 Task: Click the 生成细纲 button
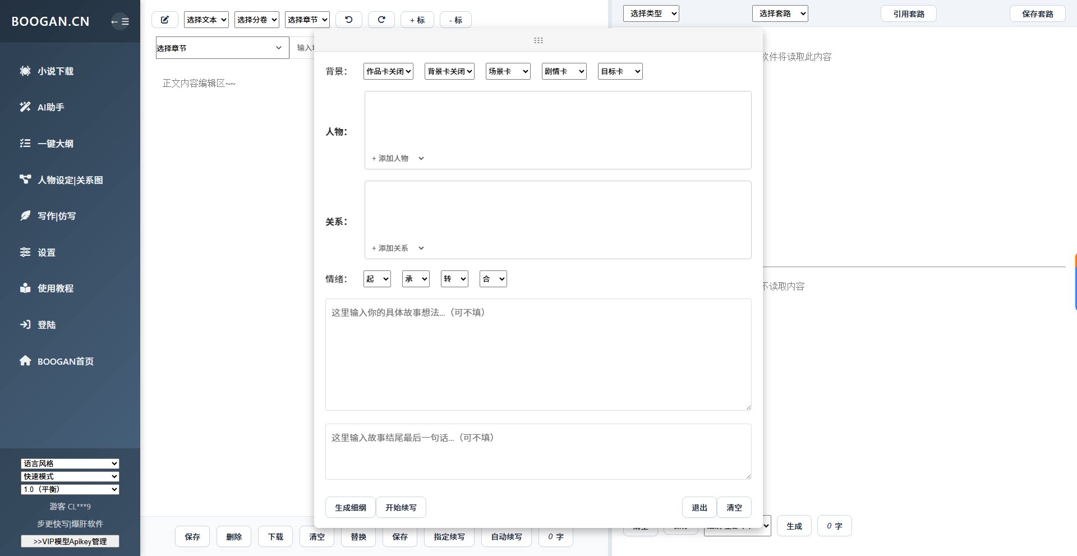tap(349, 507)
